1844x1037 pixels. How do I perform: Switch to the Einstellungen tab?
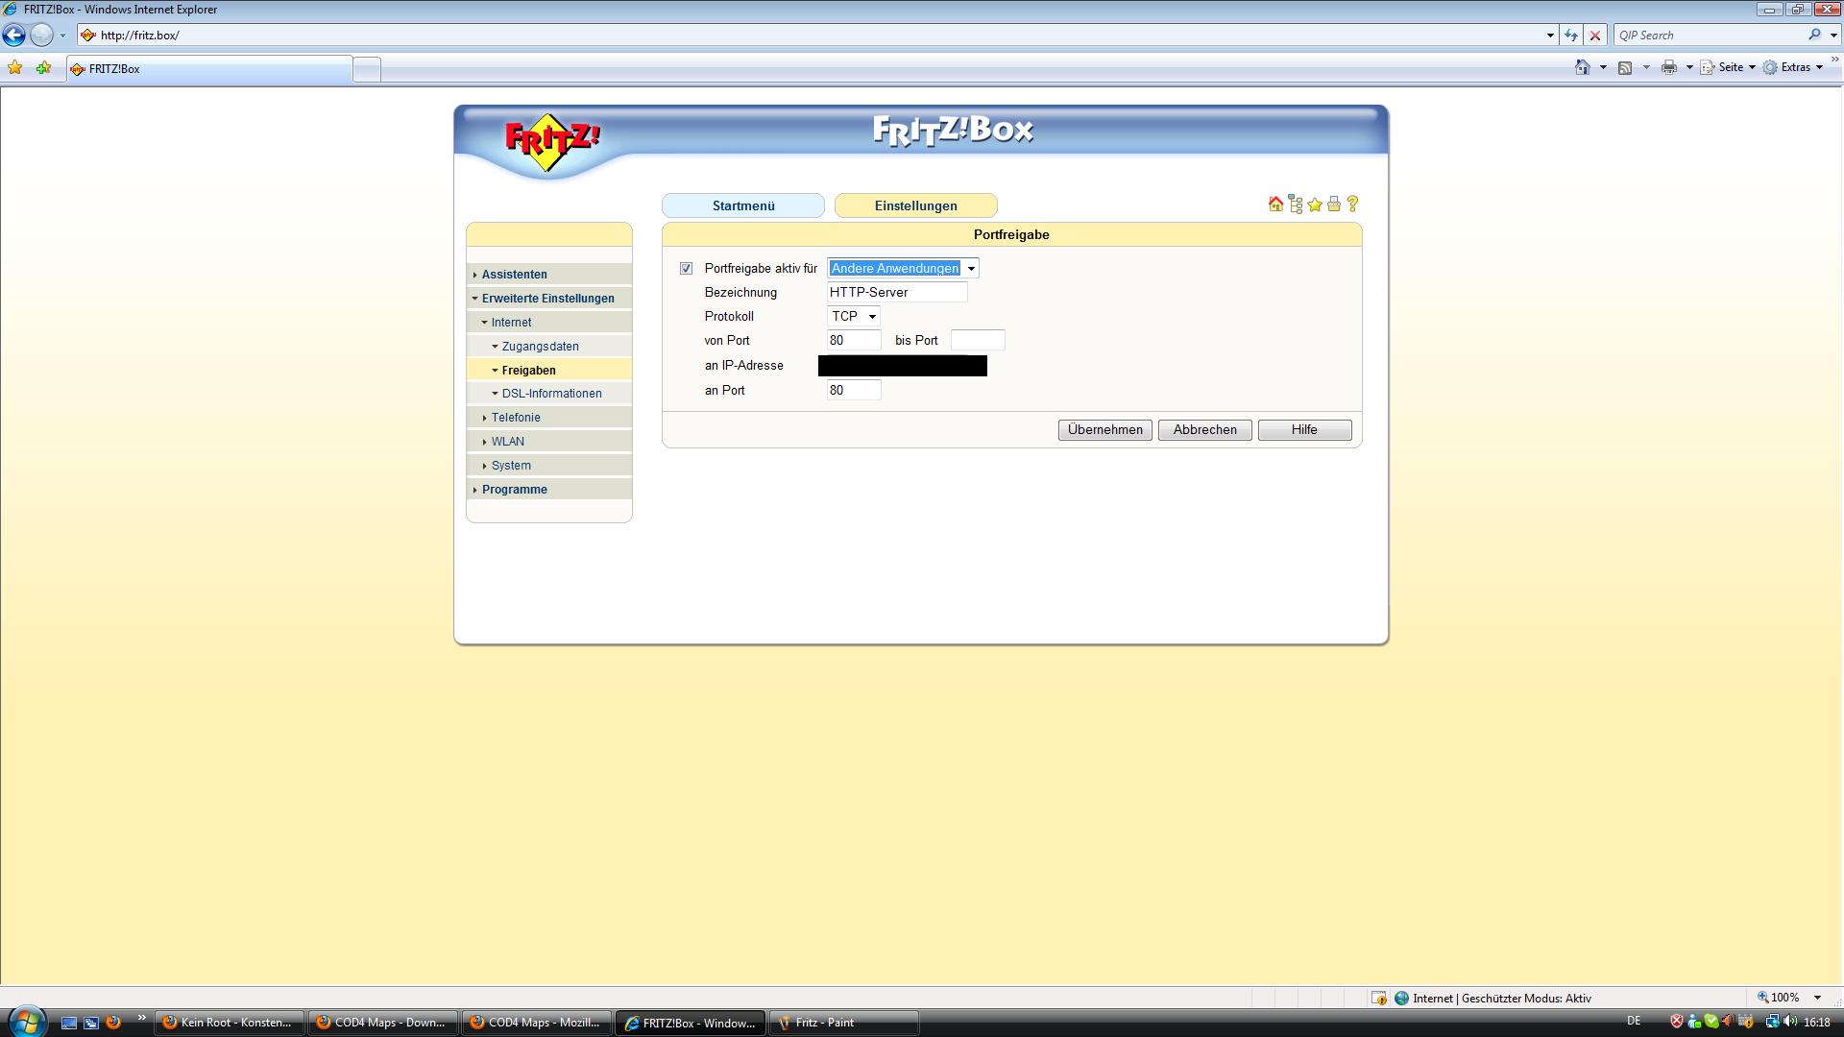(x=915, y=206)
